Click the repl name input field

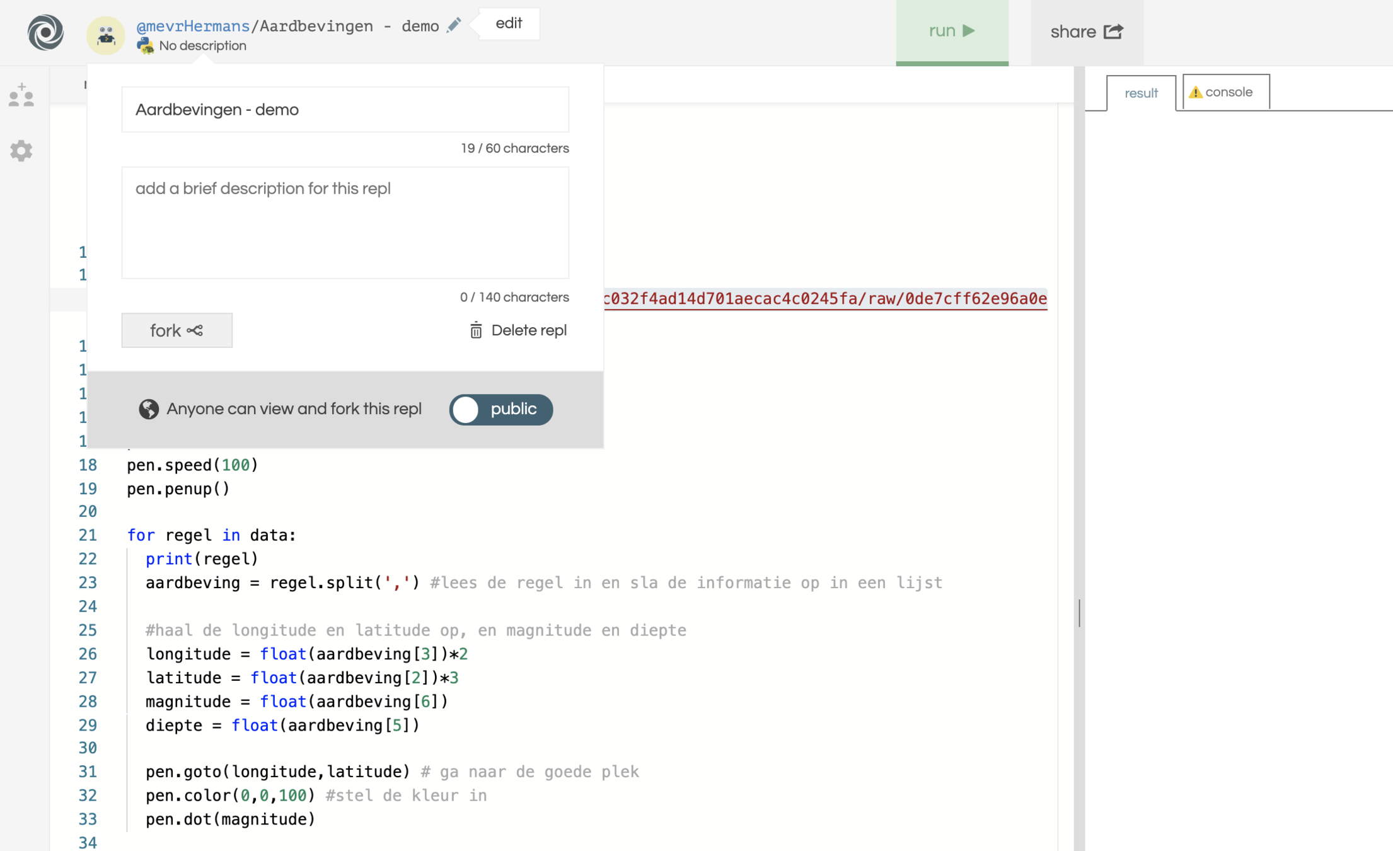(x=345, y=110)
